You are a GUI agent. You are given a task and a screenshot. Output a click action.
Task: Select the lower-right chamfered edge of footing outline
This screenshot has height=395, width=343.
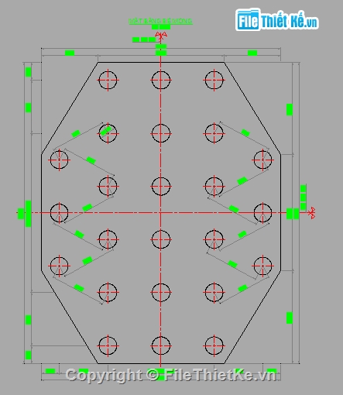(x=252, y=317)
